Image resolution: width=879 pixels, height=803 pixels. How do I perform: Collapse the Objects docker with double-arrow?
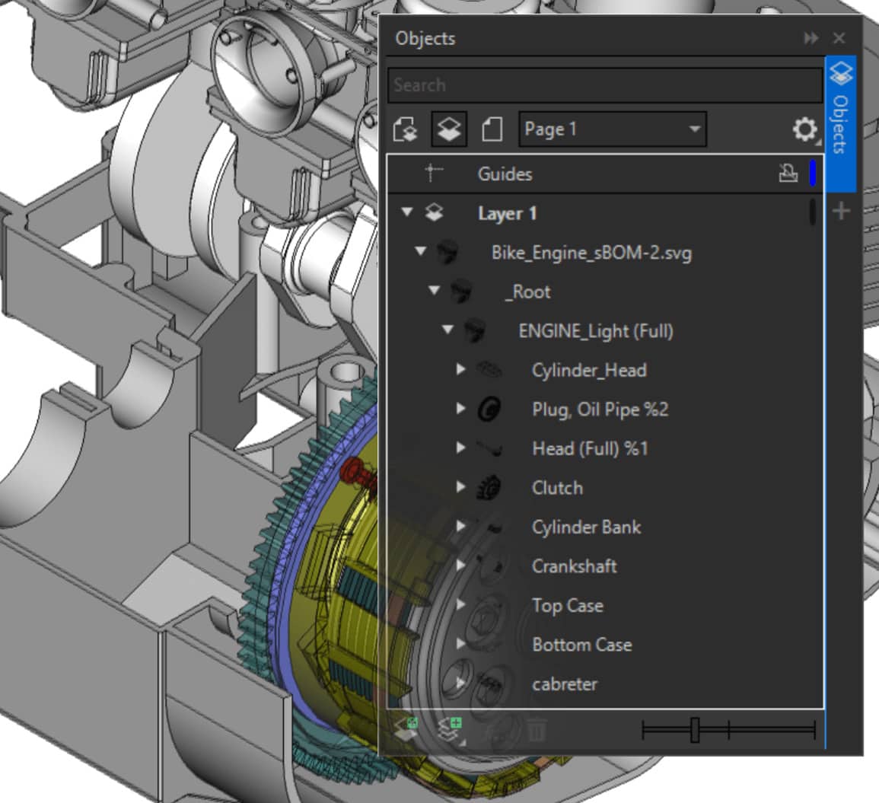point(811,38)
